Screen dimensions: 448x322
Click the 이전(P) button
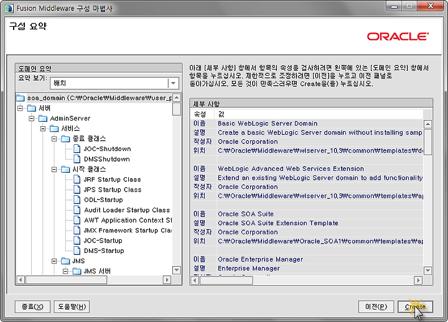(376, 306)
